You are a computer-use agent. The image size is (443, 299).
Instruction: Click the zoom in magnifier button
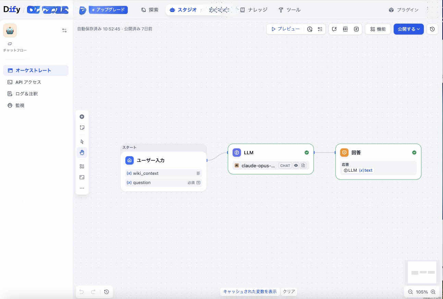pos(433,292)
